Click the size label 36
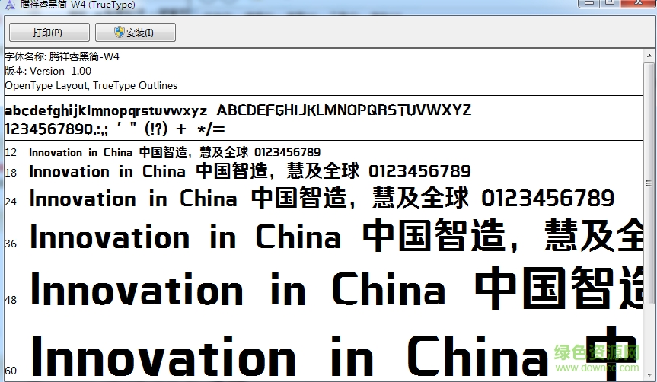The image size is (657, 382). (x=11, y=244)
